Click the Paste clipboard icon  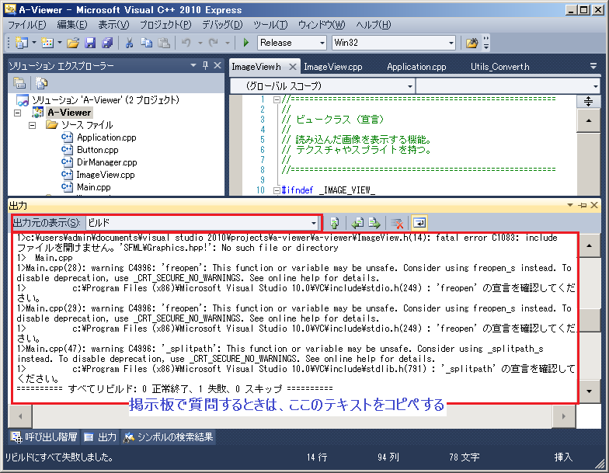point(164,43)
